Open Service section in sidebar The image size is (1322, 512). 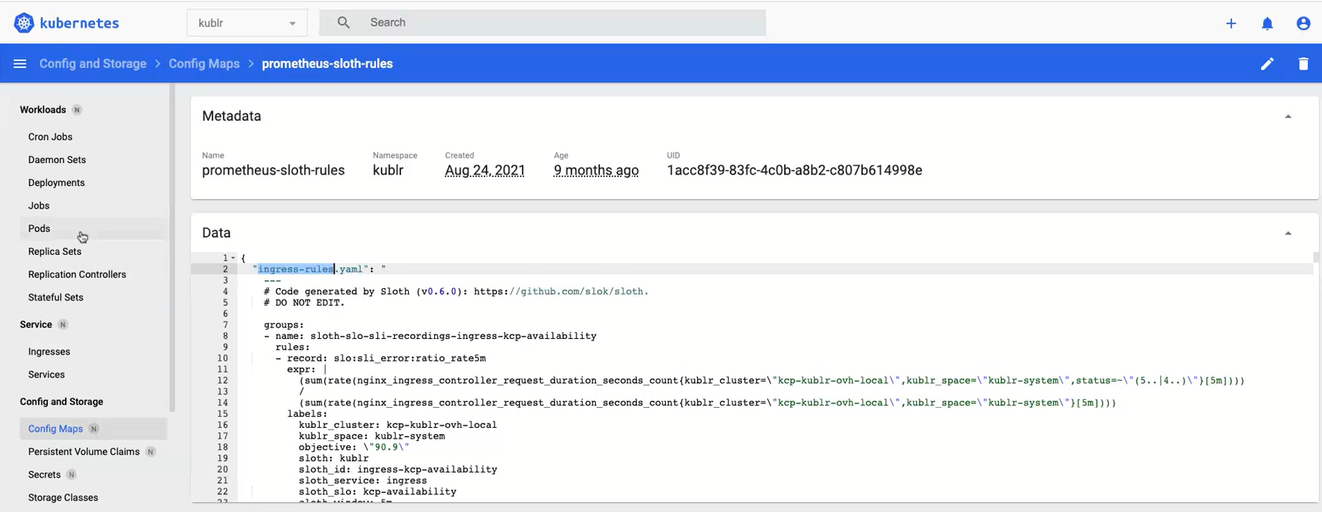(x=36, y=324)
